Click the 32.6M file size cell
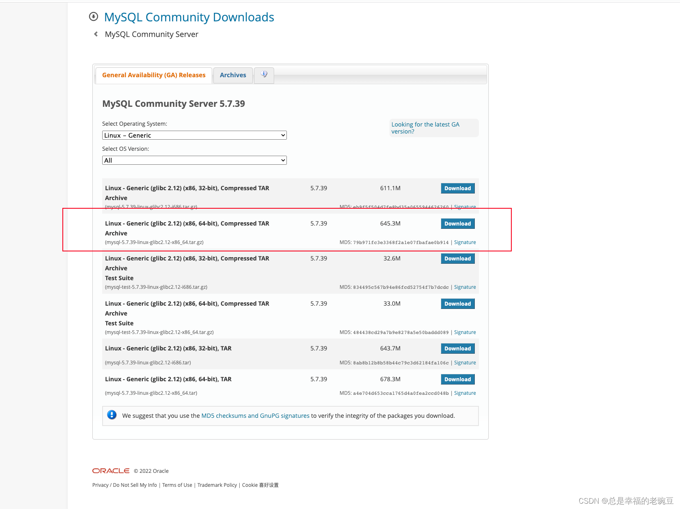The width and height of the screenshot is (680, 509). click(392, 258)
